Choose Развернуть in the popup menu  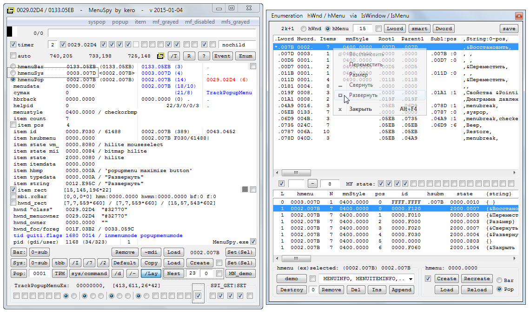tap(363, 95)
